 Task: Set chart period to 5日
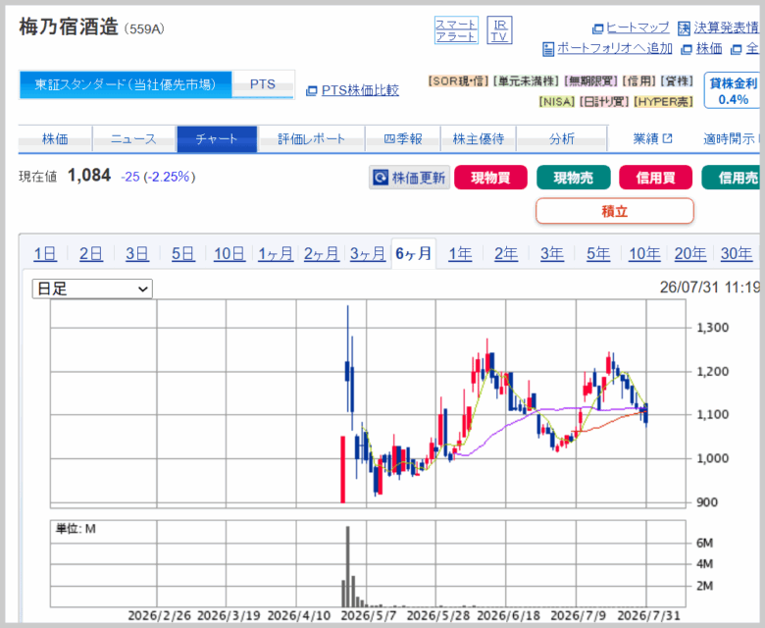pyautogui.click(x=183, y=254)
